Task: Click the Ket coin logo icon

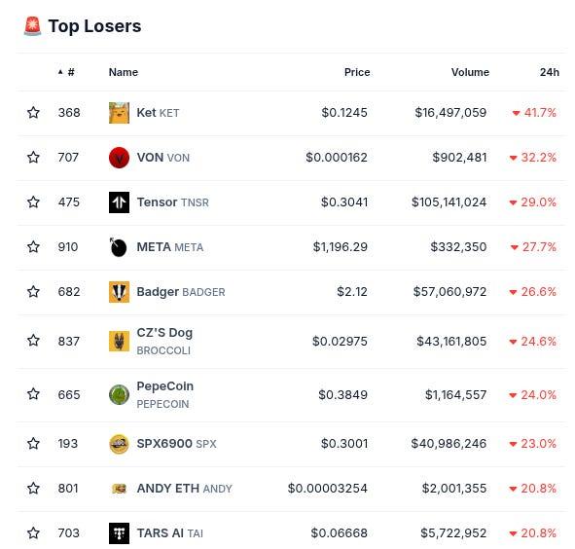Action: [x=119, y=113]
